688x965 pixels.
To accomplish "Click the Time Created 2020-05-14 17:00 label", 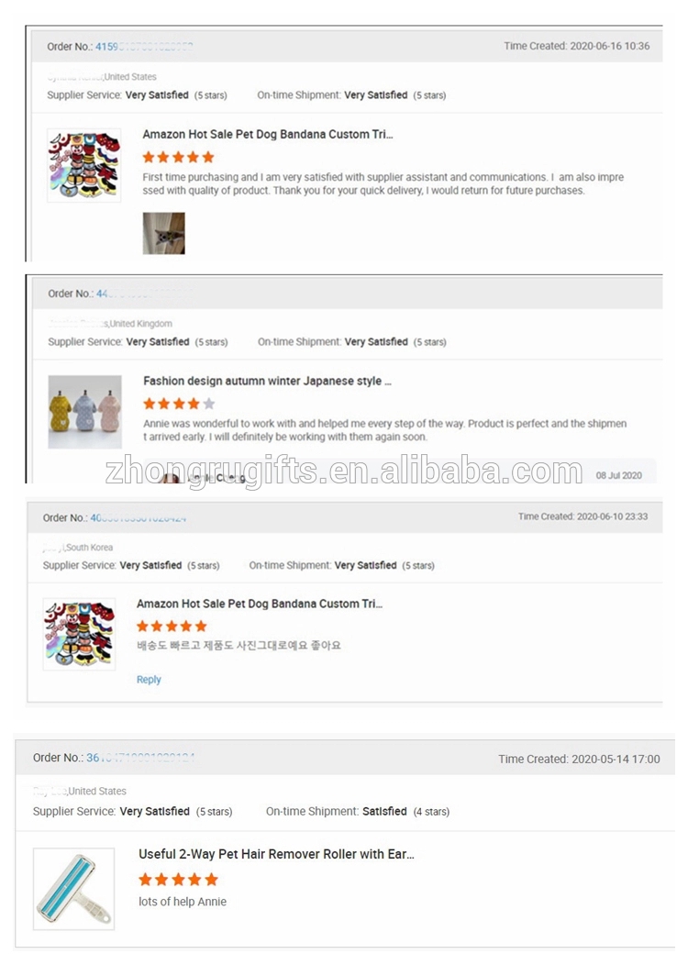I will (579, 759).
